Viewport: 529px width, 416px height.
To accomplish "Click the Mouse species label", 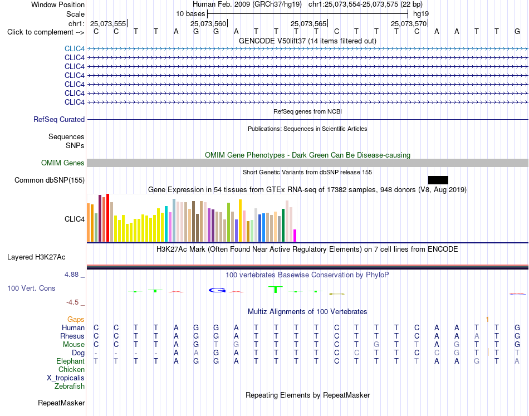I will [74, 345].
